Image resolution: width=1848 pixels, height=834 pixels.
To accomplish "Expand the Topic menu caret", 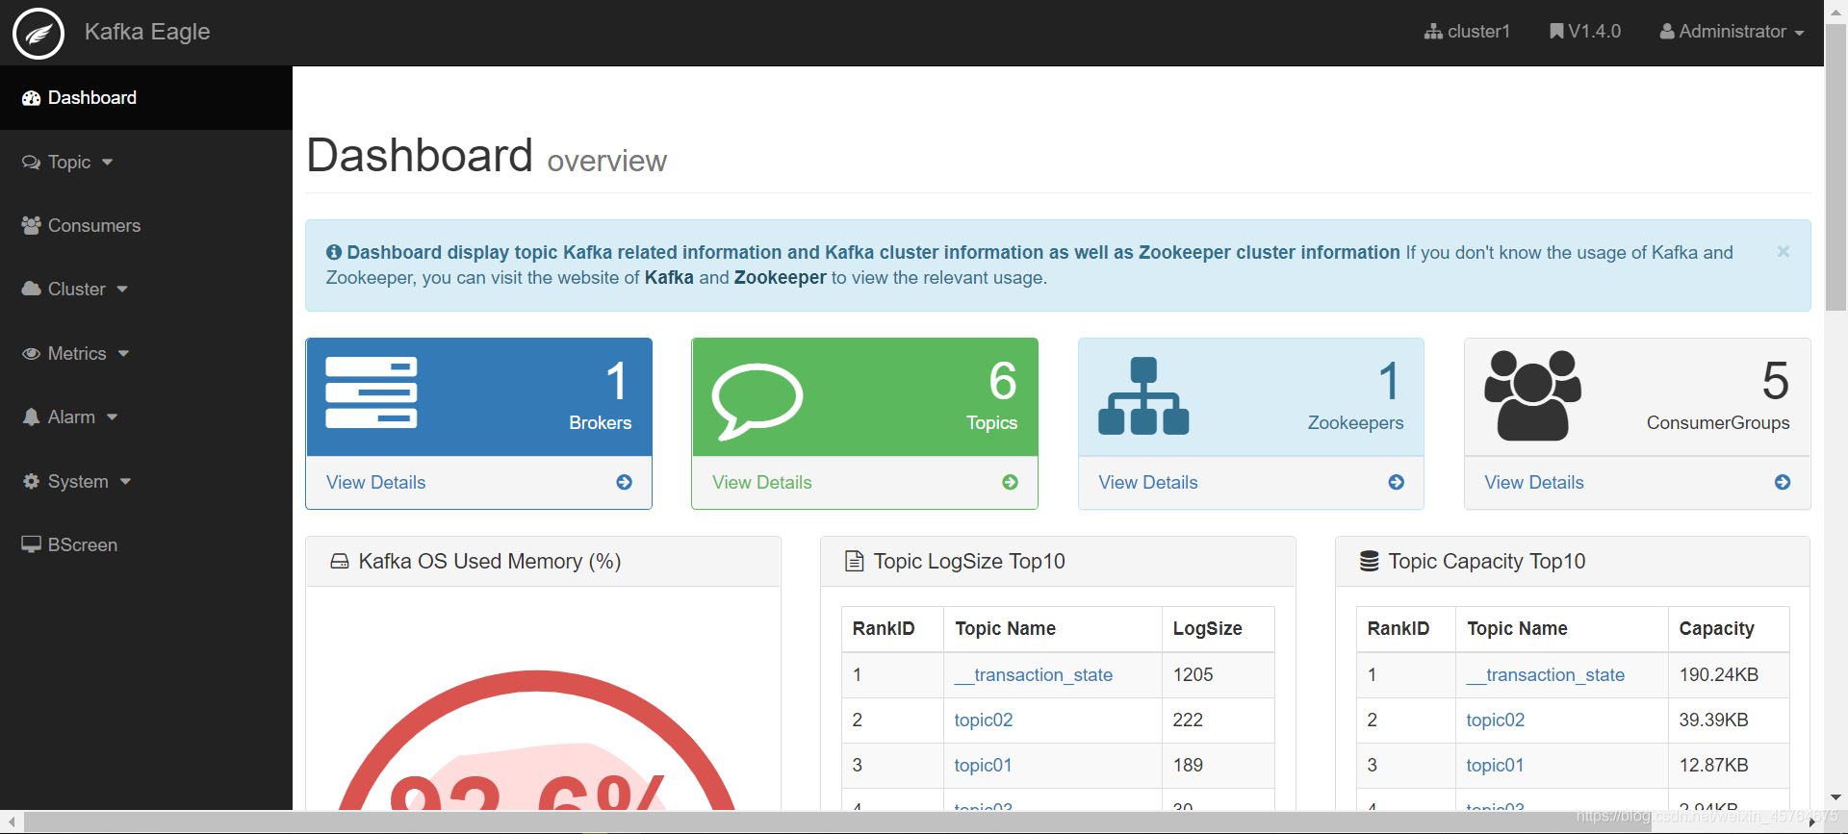I will [107, 163].
